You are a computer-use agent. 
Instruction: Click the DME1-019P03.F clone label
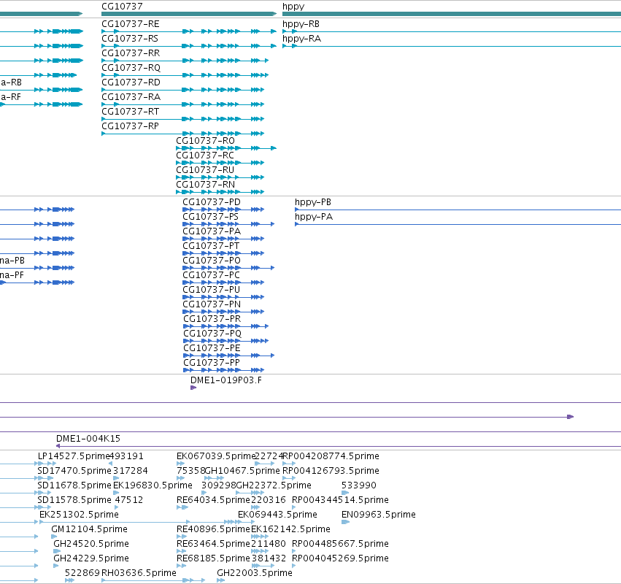225,380
